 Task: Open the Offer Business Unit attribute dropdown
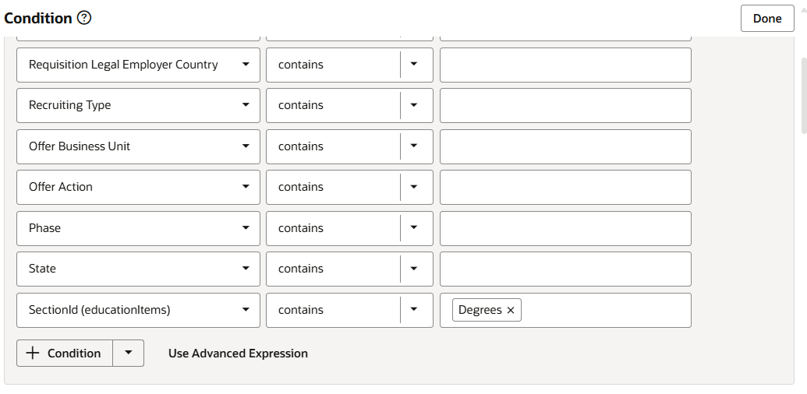(x=246, y=146)
